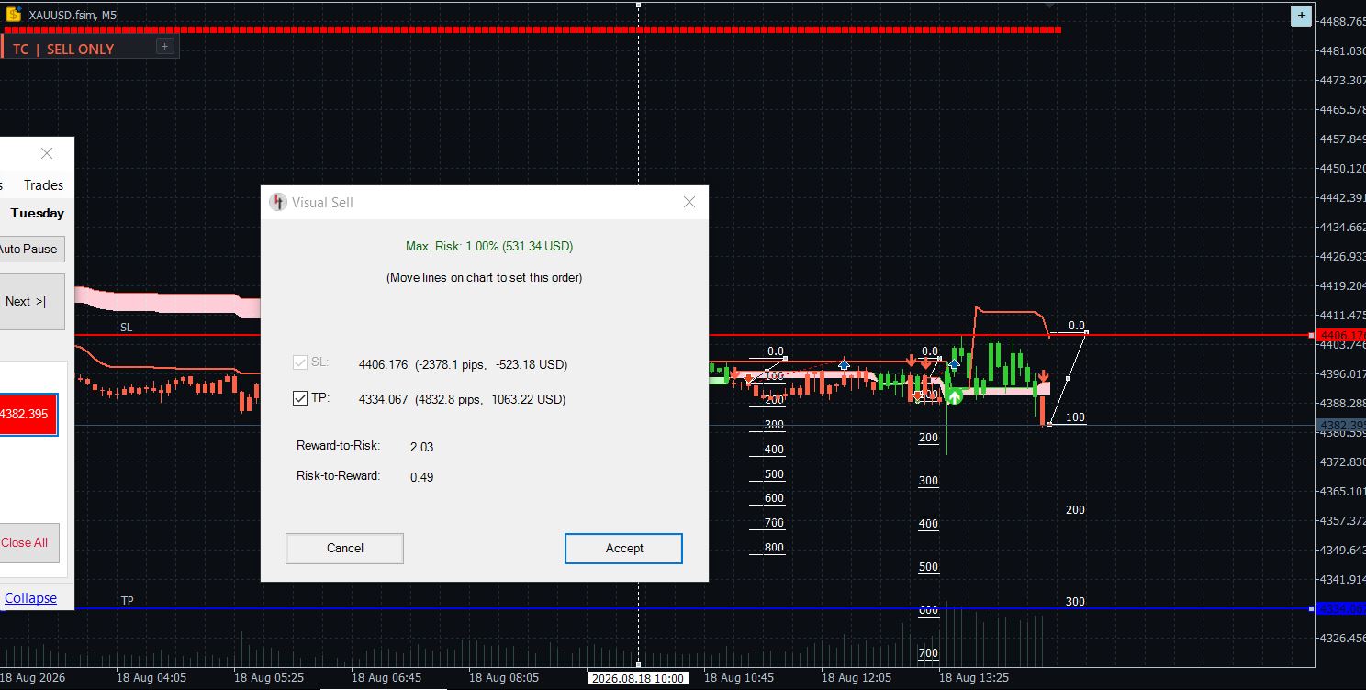Click the 4419.204 price axis label
This screenshot has height=690, width=1366.
click(1342, 286)
